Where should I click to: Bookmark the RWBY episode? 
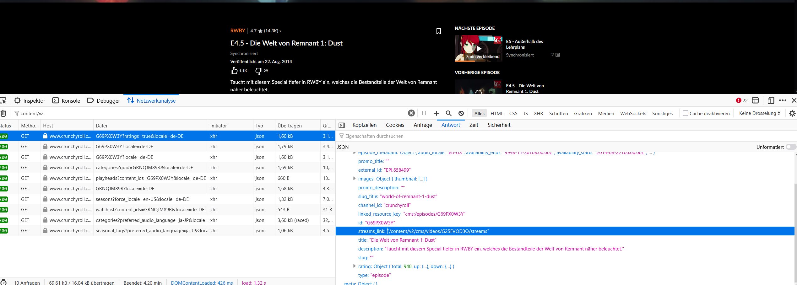[x=439, y=31]
